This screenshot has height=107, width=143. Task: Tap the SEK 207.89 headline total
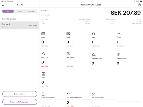(x=126, y=13)
